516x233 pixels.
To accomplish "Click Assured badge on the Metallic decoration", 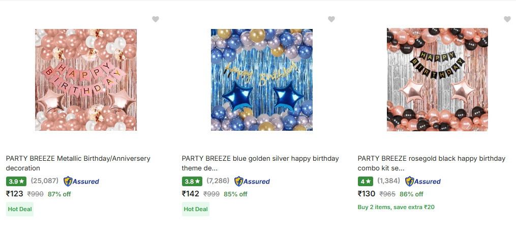I will pos(81,181).
